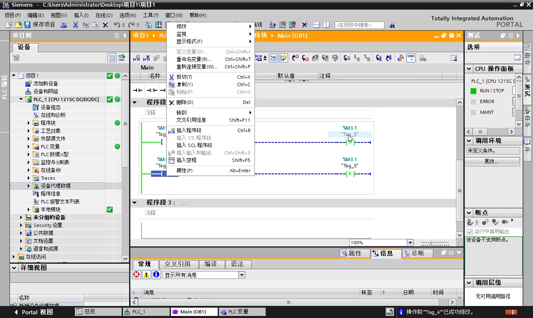Click the normally open contact instruction icon

coord(137,90)
